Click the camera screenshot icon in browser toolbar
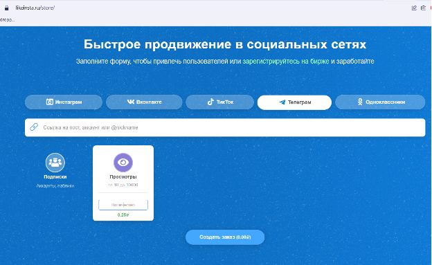This screenshot has width=432, height=265. (424, 8)
